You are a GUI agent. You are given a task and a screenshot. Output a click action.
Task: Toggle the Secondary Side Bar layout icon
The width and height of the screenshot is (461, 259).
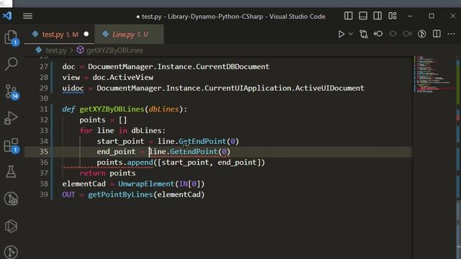pos(377,16)
